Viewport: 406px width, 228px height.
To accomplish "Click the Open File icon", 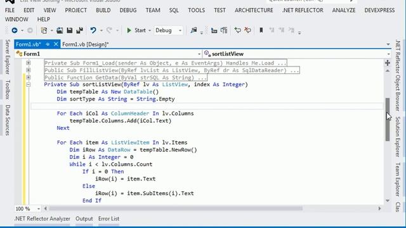I will [x=60, y=30].
